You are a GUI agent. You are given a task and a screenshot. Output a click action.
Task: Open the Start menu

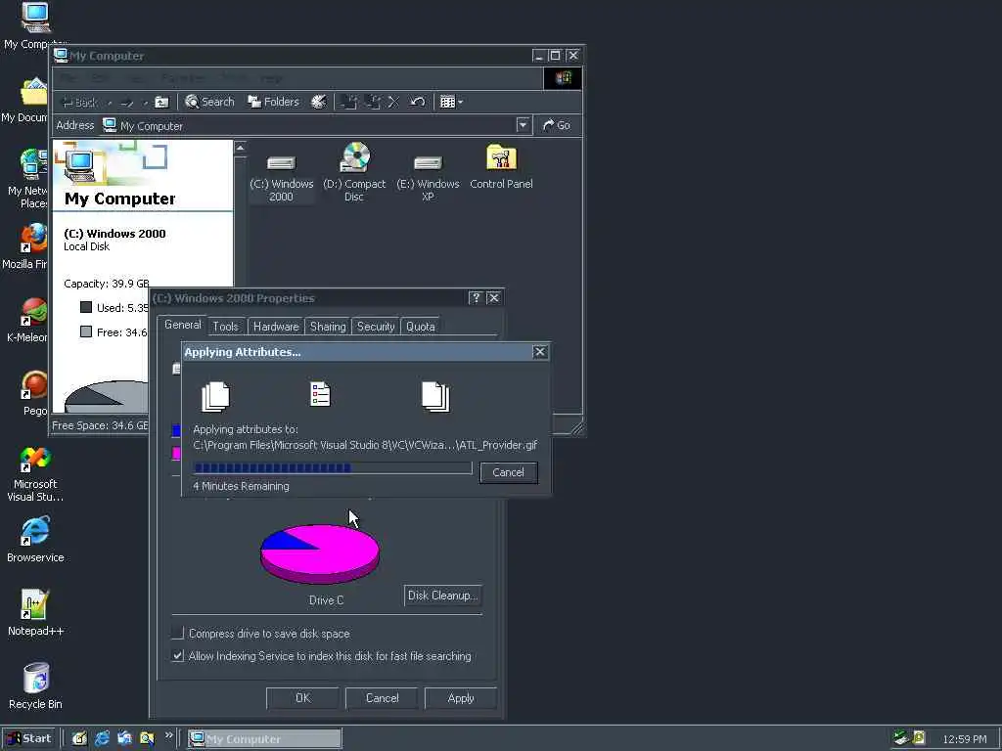click(29, 738)
